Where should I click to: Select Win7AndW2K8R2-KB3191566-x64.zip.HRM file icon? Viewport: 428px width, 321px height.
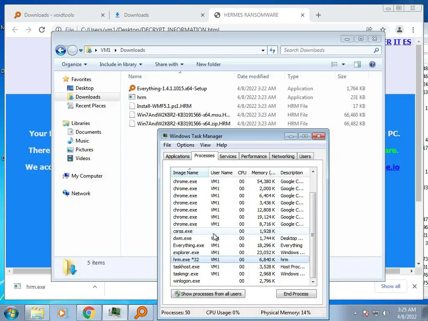click(x=132, y=123)
